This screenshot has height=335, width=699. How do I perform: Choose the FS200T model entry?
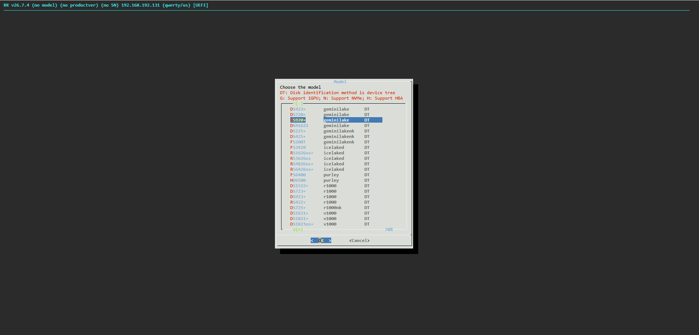[x=336, y=142]
